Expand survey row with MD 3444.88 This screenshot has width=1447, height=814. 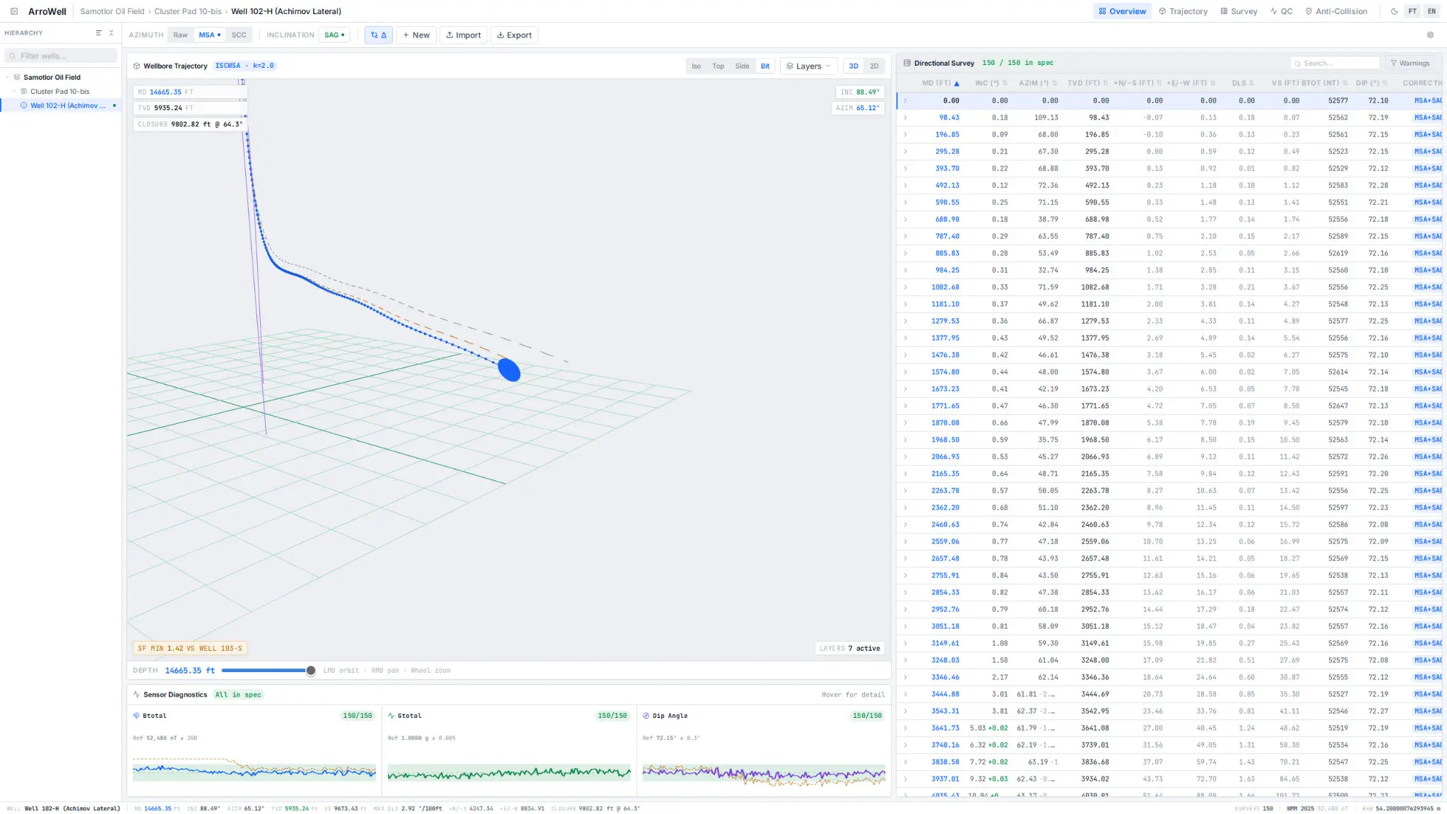pos(905,694)
